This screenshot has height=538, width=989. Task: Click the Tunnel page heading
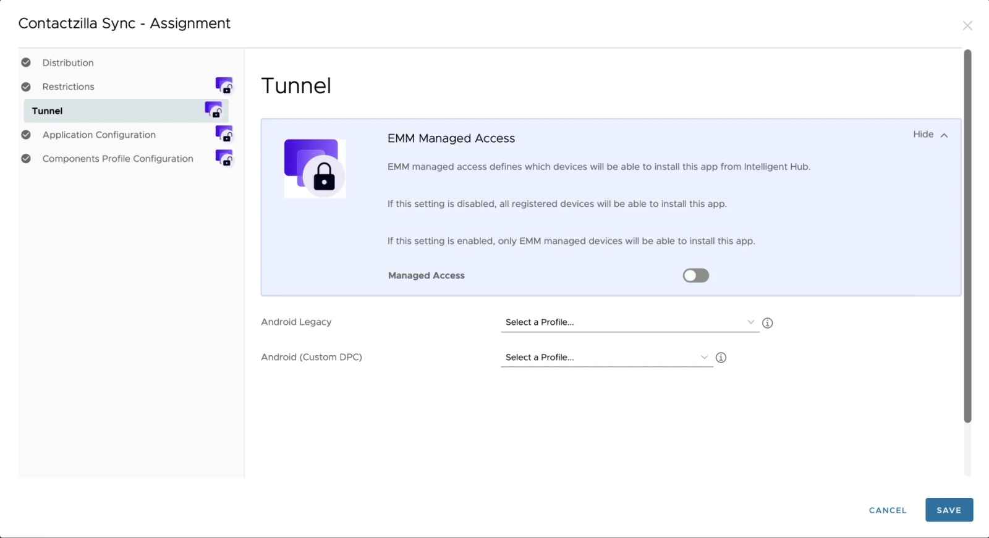click(x=296, y=86)
